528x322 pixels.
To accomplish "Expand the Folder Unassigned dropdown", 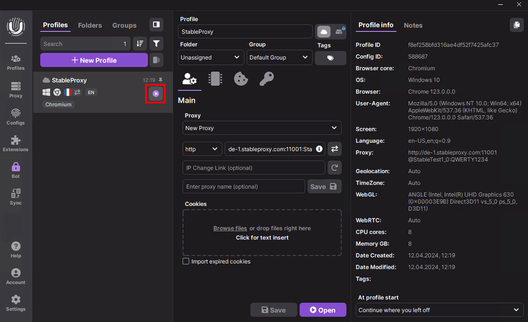I will tap(211, 57).
